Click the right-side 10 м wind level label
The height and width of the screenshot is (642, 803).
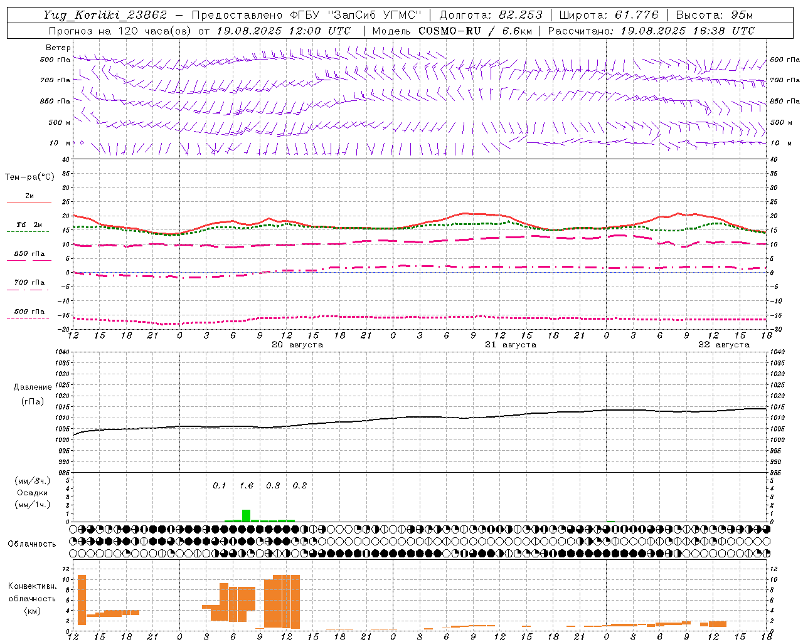[x=781, y=143]
